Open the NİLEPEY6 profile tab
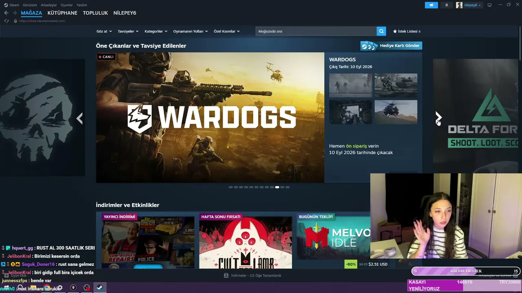The width and height of the screenshot is (522, 293). 125,13
